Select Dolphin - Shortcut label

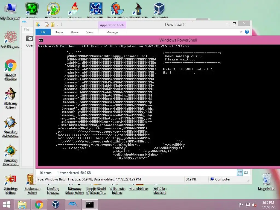[160, 191]
